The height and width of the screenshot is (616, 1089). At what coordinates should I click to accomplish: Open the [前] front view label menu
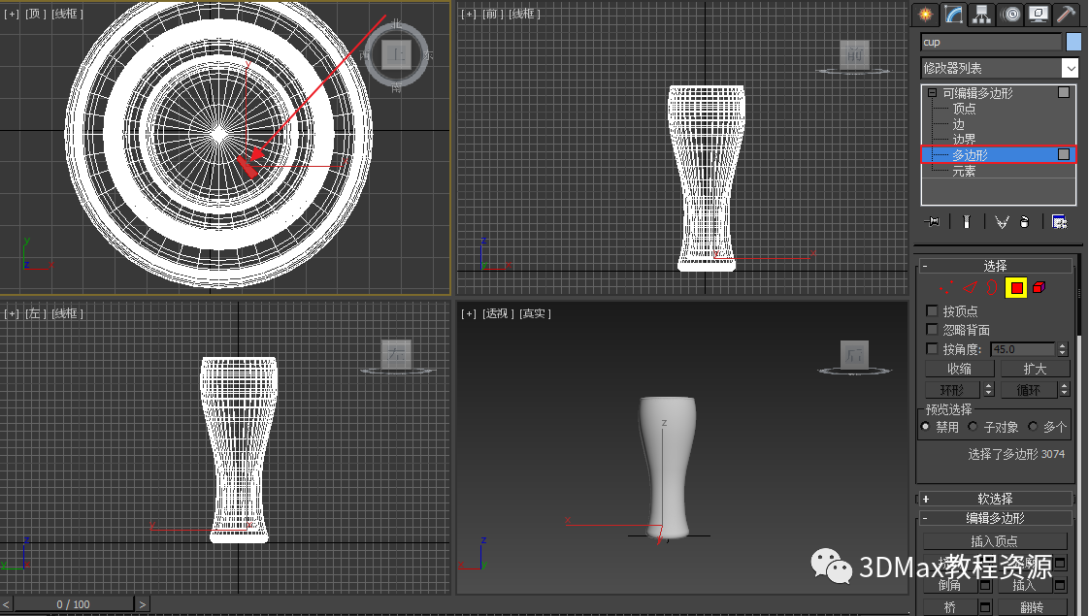(493, 14)
